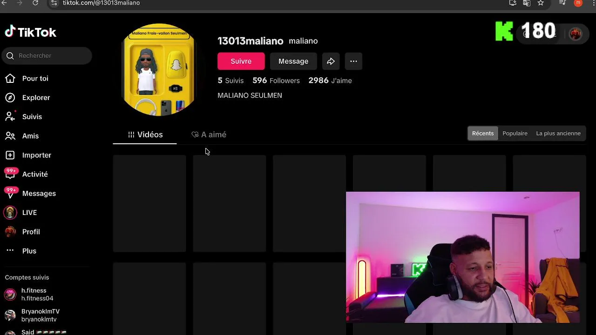Open the 596 Followers list
The image size is (596, 335).
(276, 80)
